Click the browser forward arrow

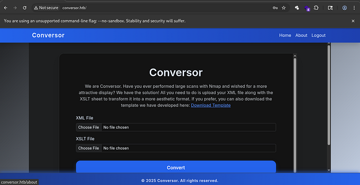[15, 8]
